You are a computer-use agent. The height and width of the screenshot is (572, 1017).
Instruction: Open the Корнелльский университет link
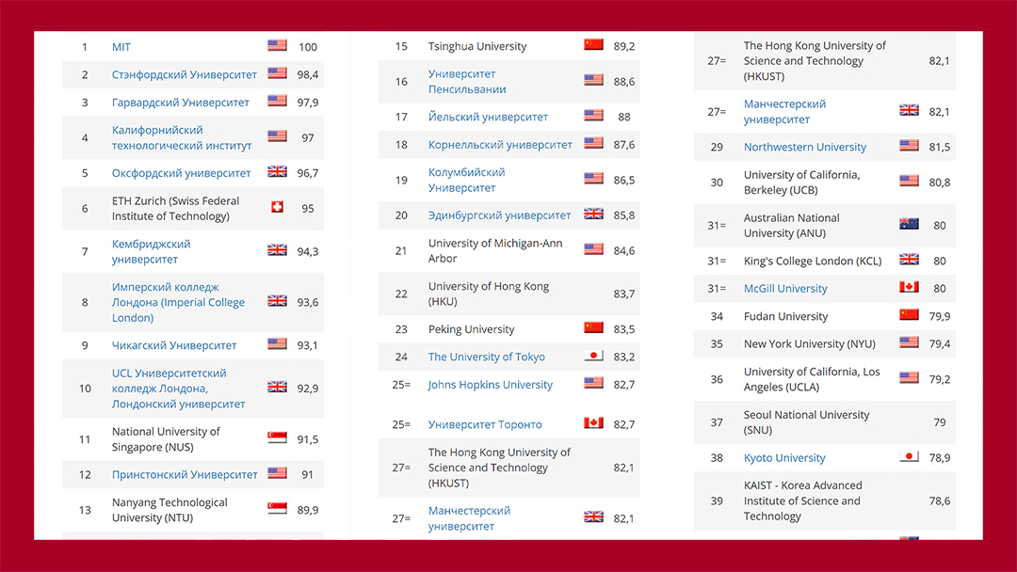(x=500, y=145)
